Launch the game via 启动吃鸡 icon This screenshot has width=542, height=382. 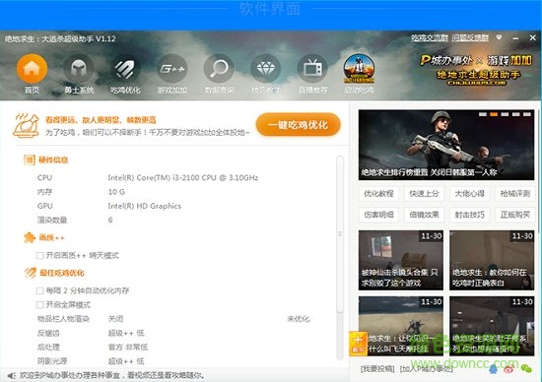point(359,69)
